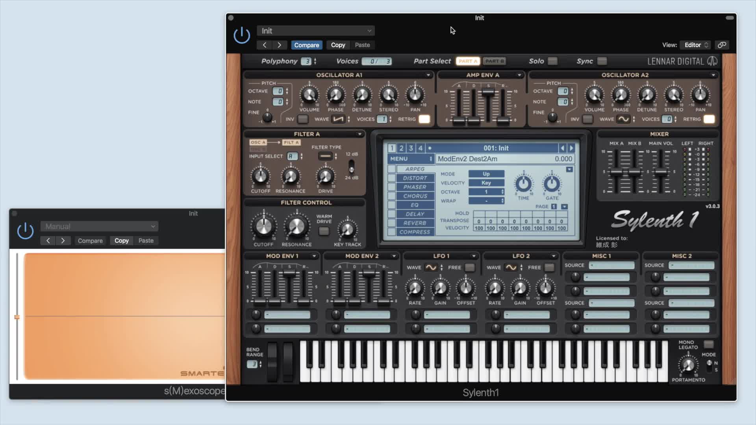Toggle Oscillator A1 RETRIG button
The width and height of the screenshot is (756, 425).
[424, 119]
